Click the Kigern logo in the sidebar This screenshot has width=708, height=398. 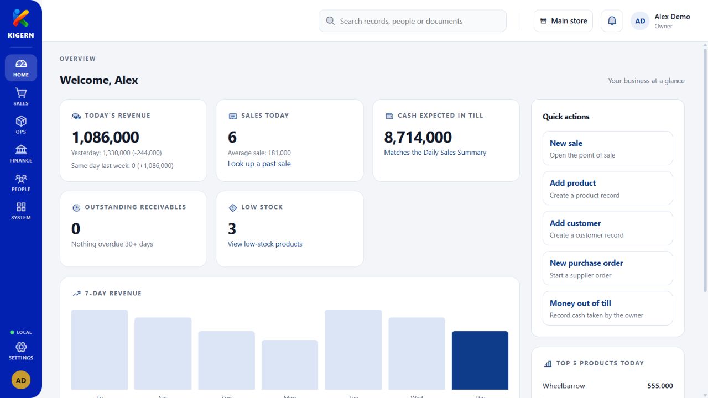click(21, 23)
